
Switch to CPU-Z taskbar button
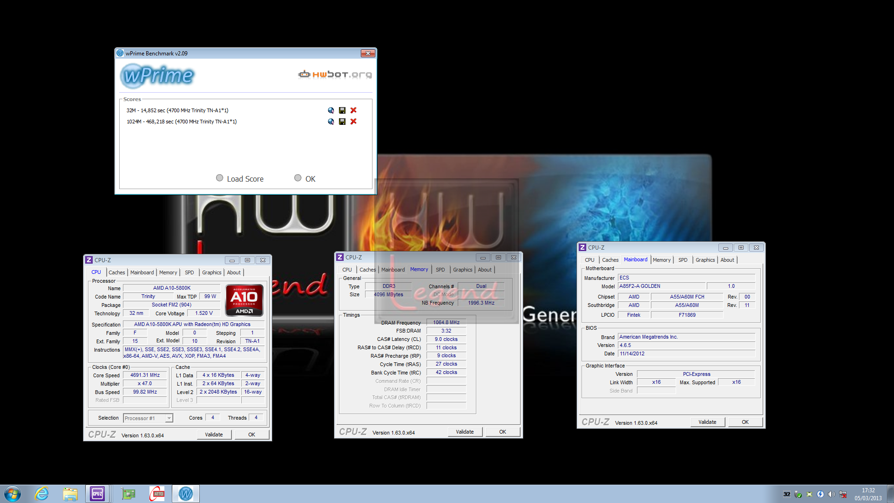pos(97,494)
